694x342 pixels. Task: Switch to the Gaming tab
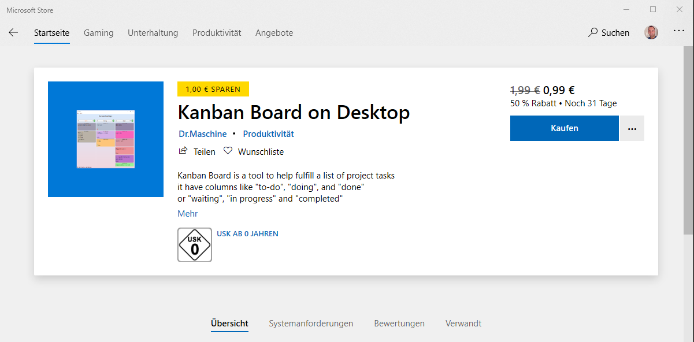click(98, 33)
